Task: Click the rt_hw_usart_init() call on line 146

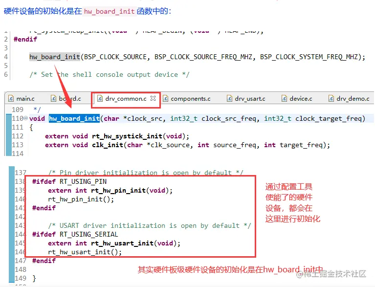Action: [85, 252]
